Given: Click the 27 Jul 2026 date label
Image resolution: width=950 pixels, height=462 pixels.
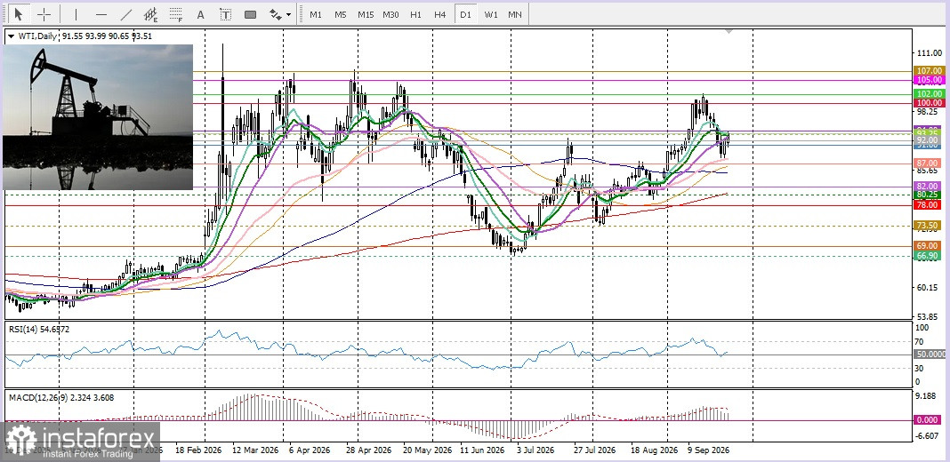Looking at the screenshot, I should (x=594, y=450).
